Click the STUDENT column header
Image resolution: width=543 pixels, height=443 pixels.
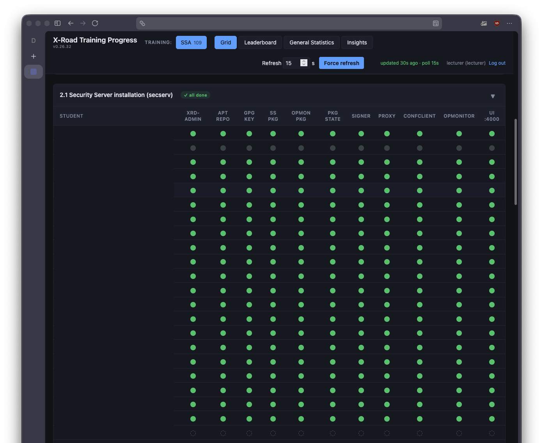coord(71,116)
